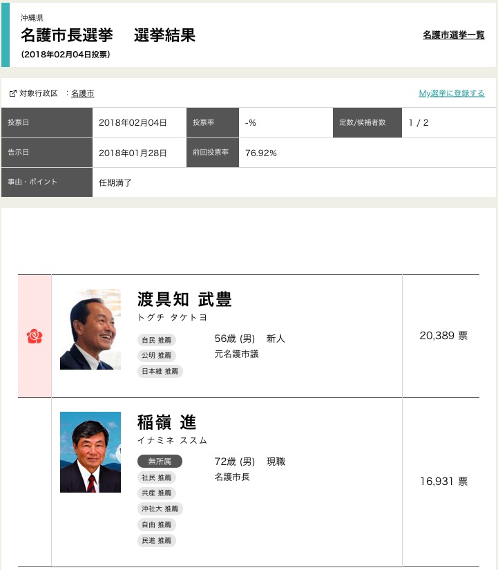Click the 共産 推薦 party tag
The image size is (498, 570).
157,493
